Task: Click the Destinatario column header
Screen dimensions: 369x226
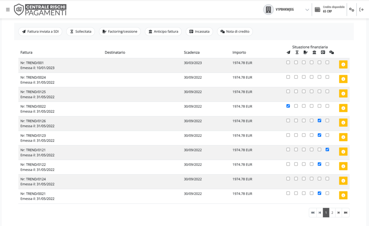Action: (115, 53)
